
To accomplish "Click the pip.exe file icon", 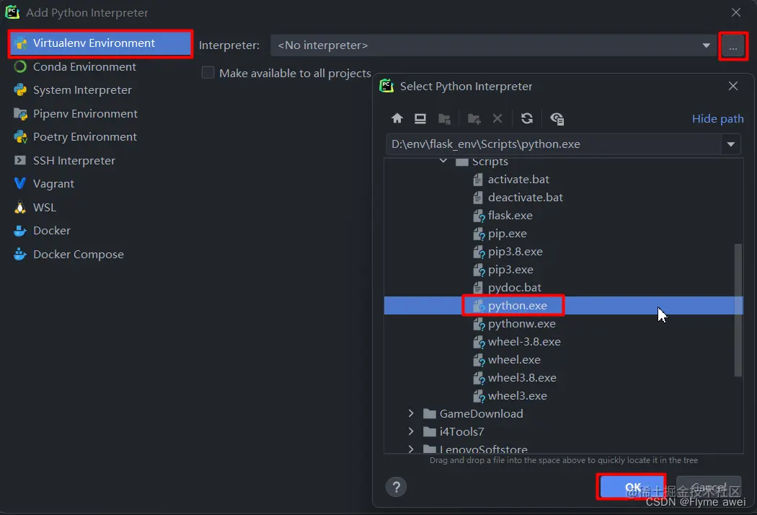I will pos(479,234).
